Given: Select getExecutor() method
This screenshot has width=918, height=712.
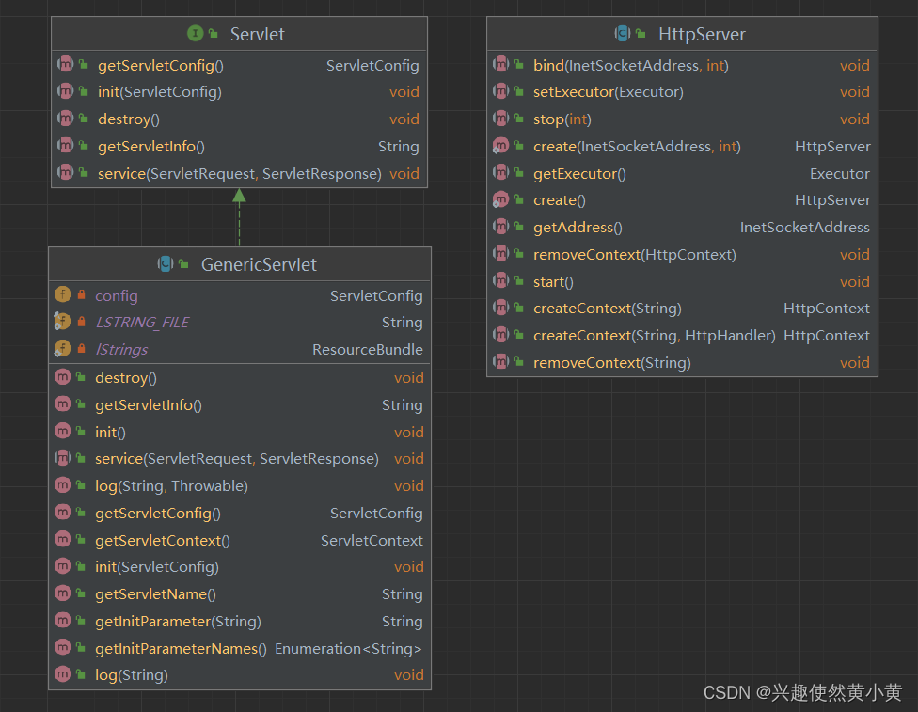Looking at the screenshot, I should (579, 174).
